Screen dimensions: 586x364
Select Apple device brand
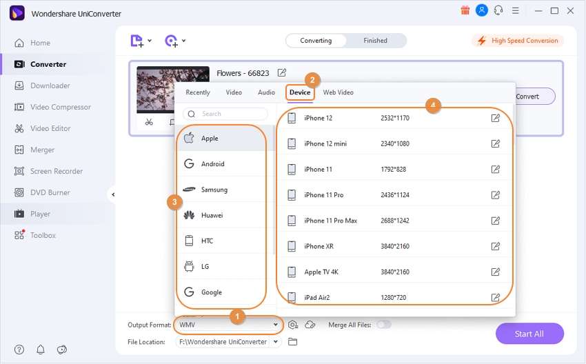pos(225,139)
